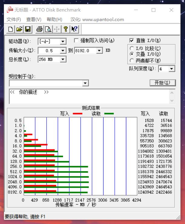Select the I/O 比较(C) radio button

[x=132, y=48]
